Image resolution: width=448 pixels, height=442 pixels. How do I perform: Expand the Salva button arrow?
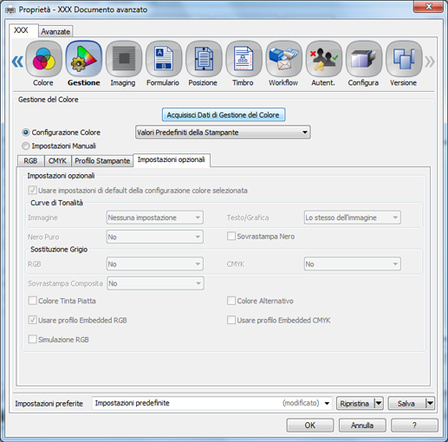[x=430, y=403]
